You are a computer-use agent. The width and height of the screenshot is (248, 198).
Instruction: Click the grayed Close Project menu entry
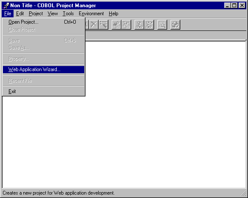[44, 30]
